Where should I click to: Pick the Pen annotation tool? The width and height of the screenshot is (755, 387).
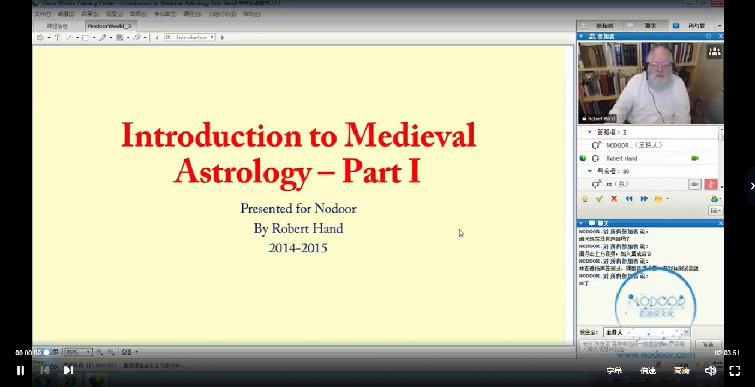point(104,37)
